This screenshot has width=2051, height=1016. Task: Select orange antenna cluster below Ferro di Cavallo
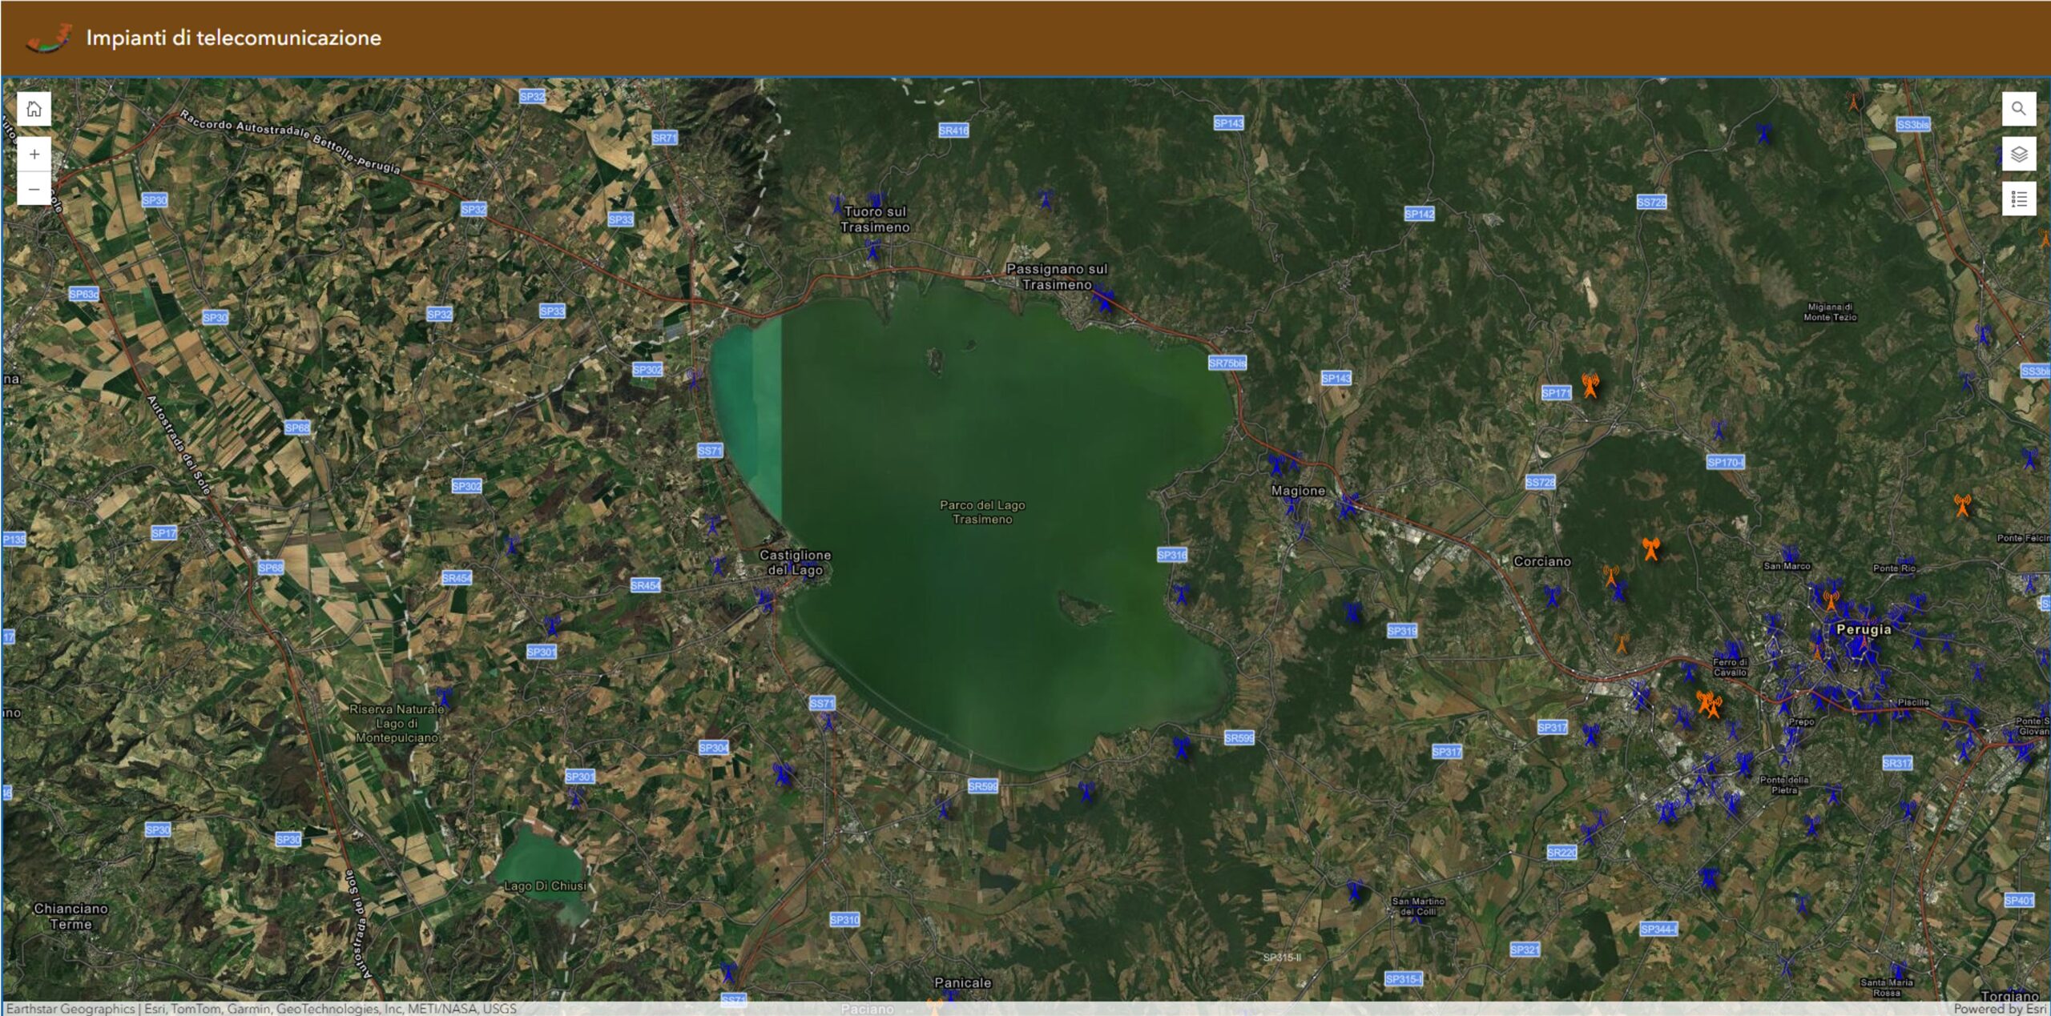tap(1709, 705)
